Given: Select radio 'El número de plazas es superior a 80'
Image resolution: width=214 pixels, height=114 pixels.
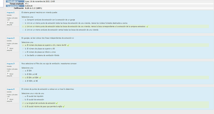Looking at the screenshot, I should pyautogui.click(x=23, y=49).
